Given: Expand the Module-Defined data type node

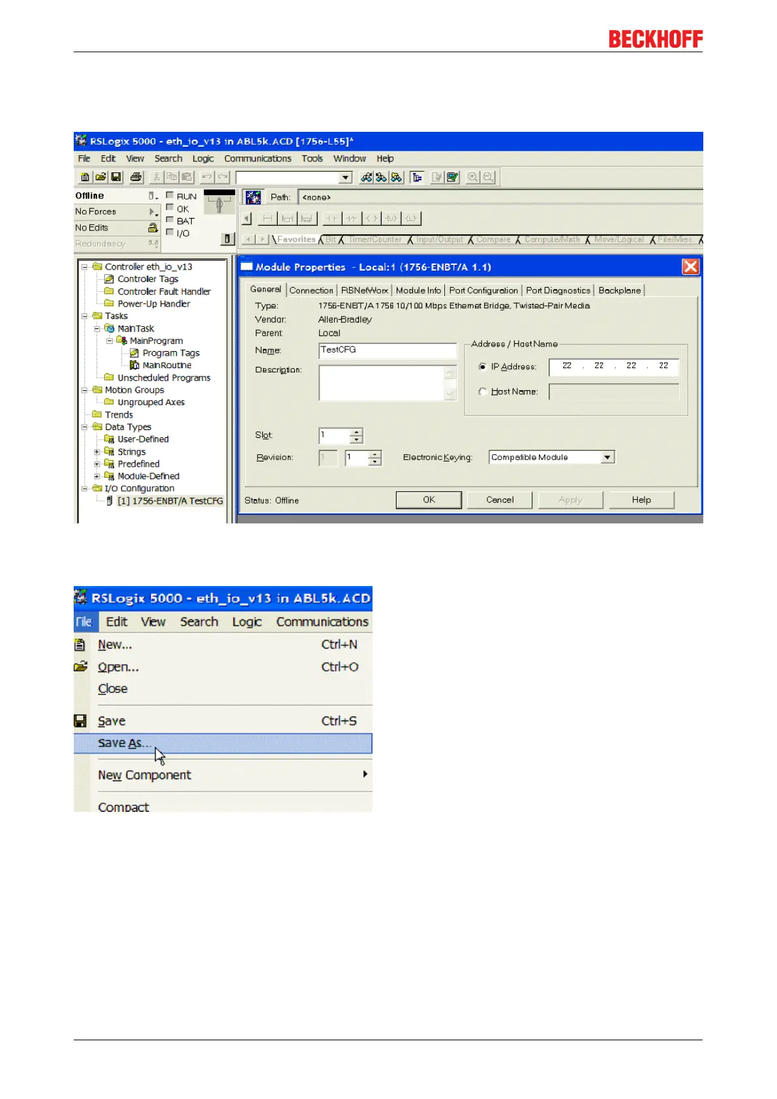Looking at the screenshot, I should point(97,476).
